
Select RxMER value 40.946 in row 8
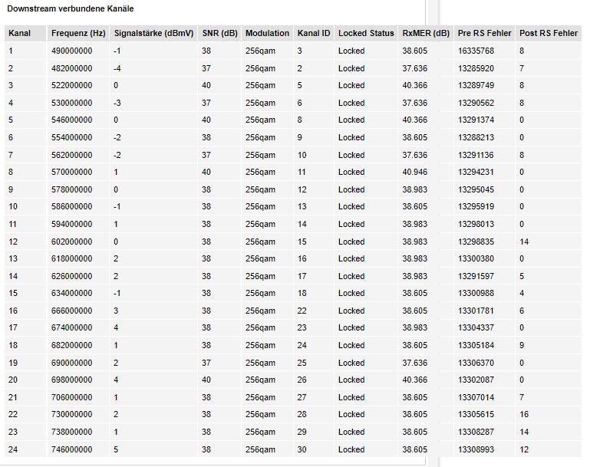pos(414,173)
